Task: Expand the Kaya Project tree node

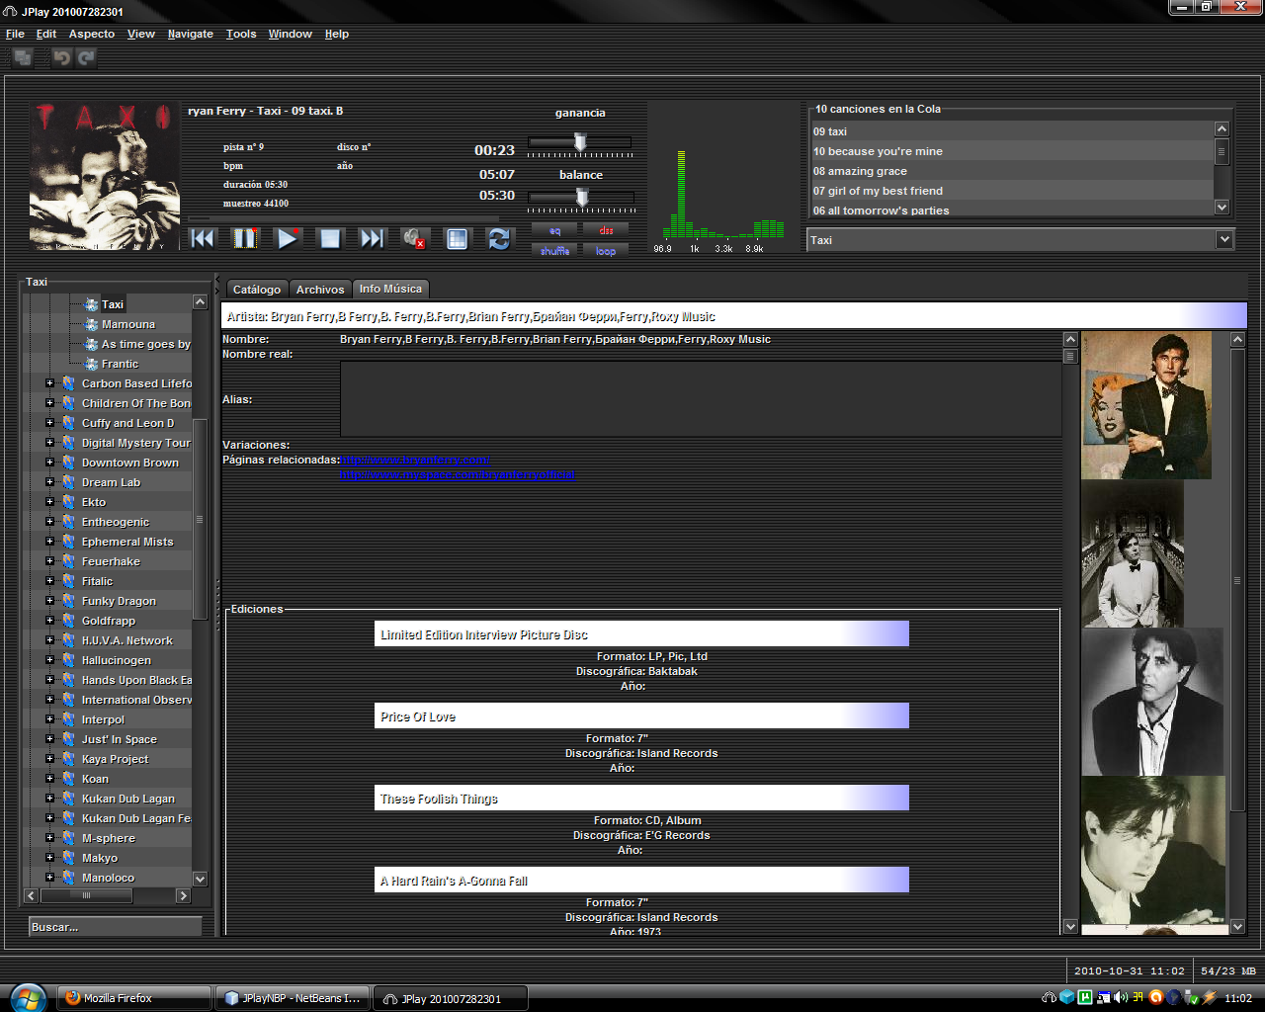Action: click(49, 759)
